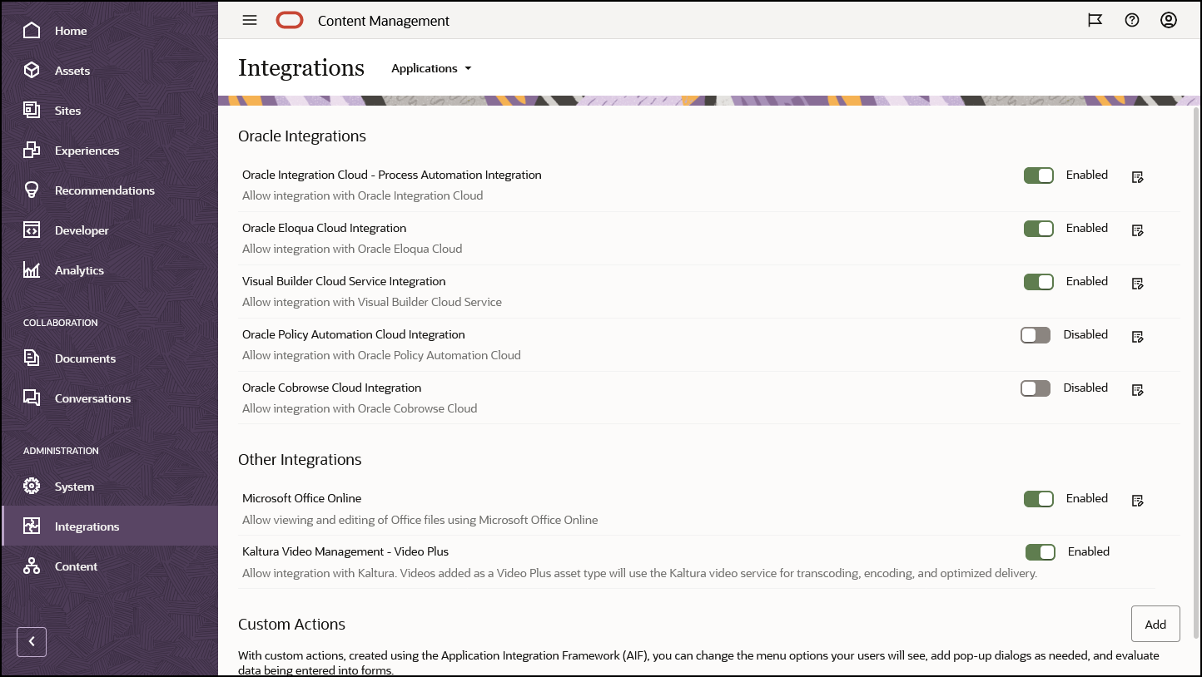Collapse the sidebar with chevron button
Image resolution: width=1202 pixels, height=677 pixels.
point(32,642)
